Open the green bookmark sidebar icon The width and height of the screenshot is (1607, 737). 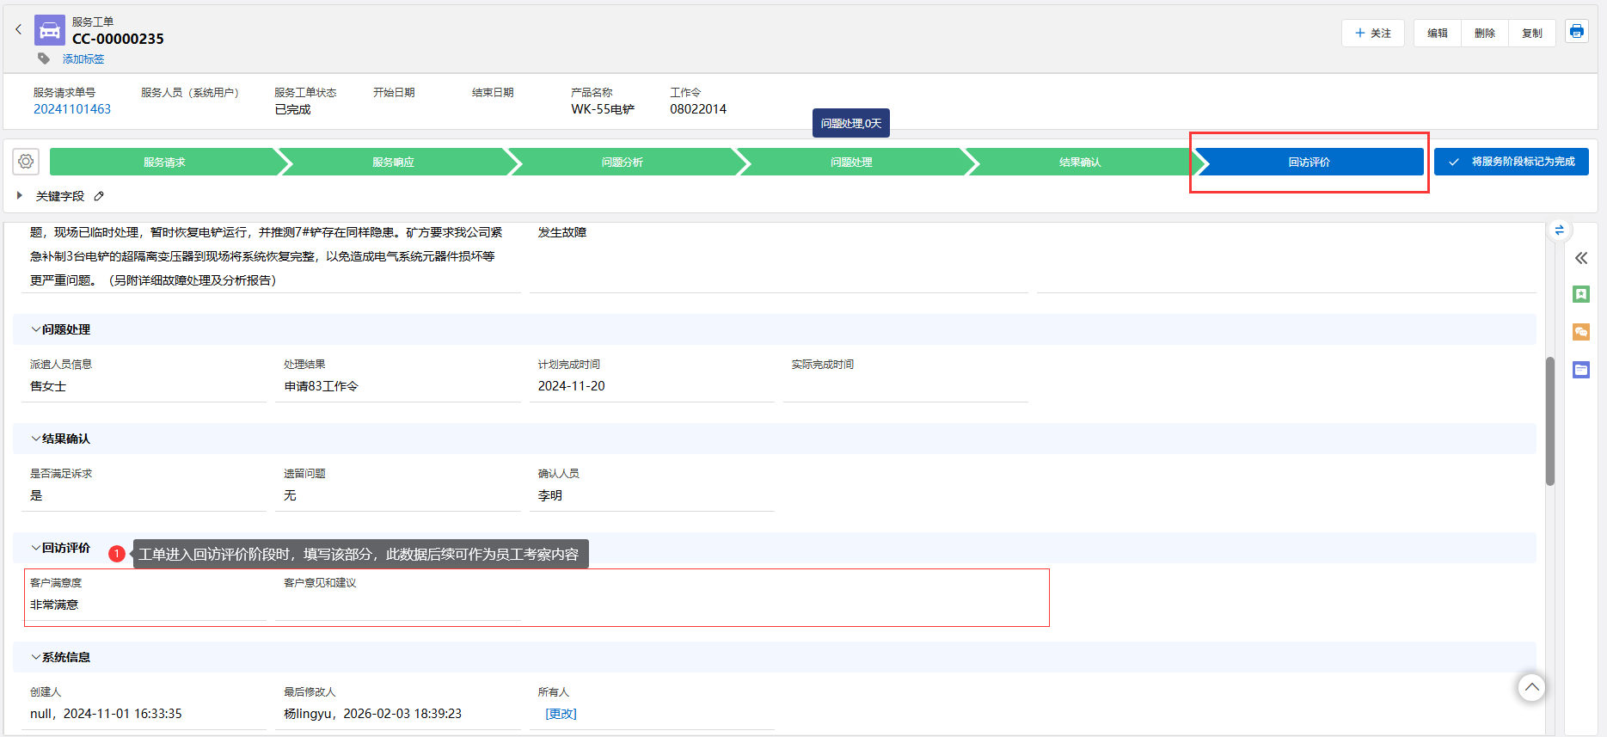tap(1580, 294)
